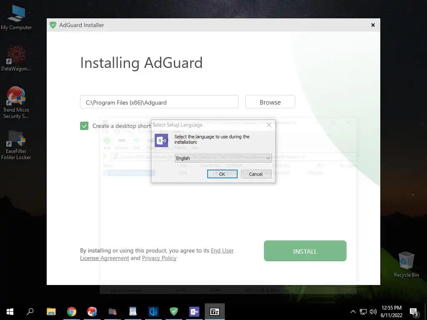
Task: Open the Privacy Policy link
Action: [159, 258]
